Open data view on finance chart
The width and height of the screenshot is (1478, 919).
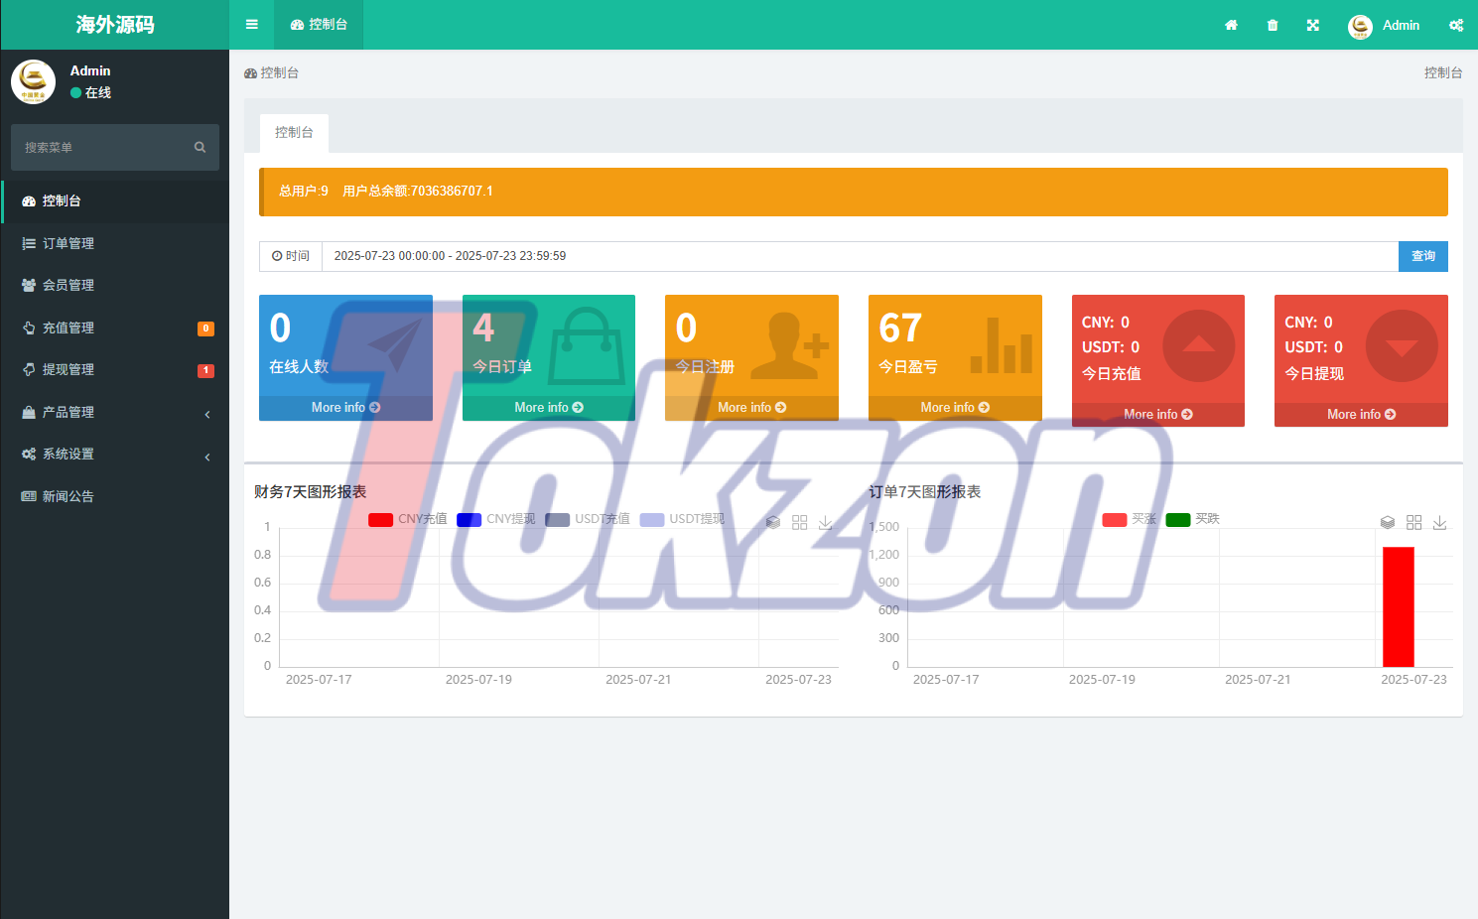point(773,522)
